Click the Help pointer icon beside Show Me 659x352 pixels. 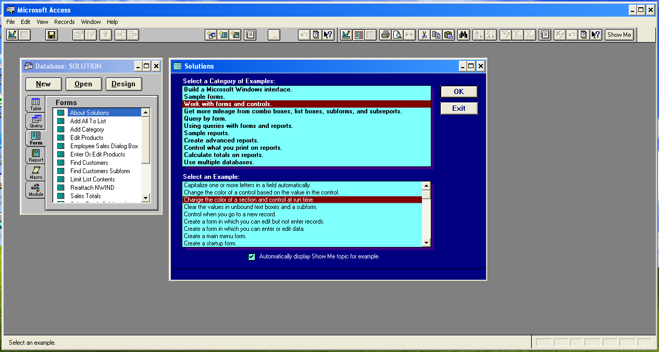(x=596, y=35)
